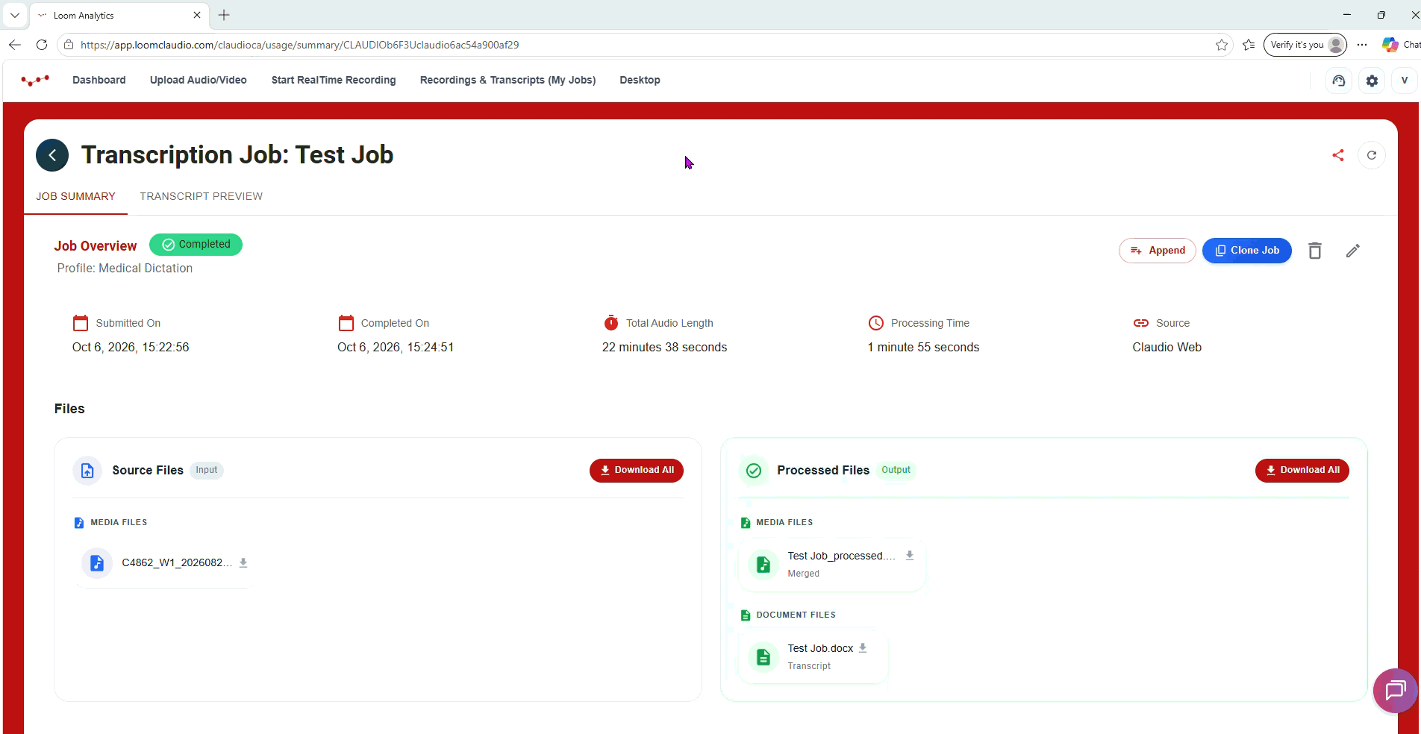Click the Clone Job button
Image resolution: width=1421 pixels, height=734 pixels.
click(x=1247, y=251)
